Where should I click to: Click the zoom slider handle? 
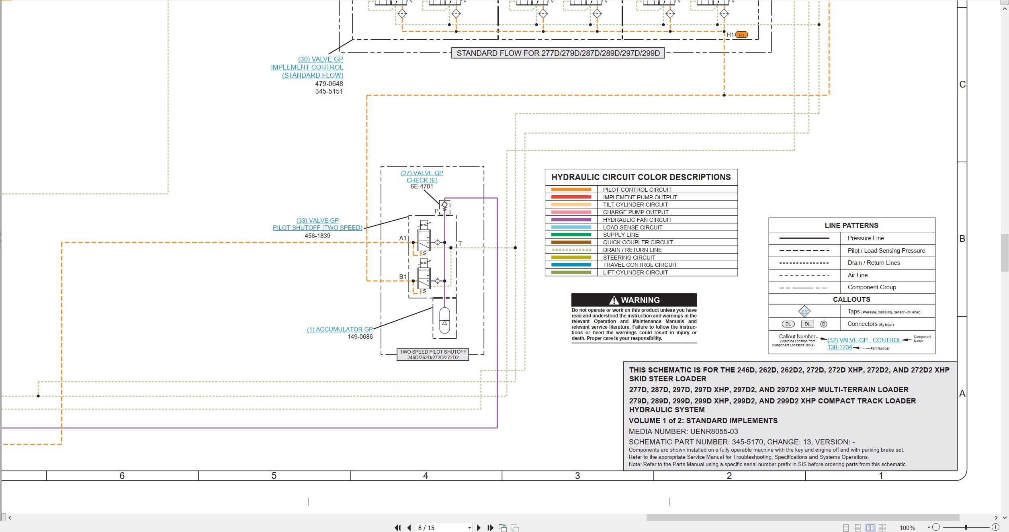click(966, 527)
